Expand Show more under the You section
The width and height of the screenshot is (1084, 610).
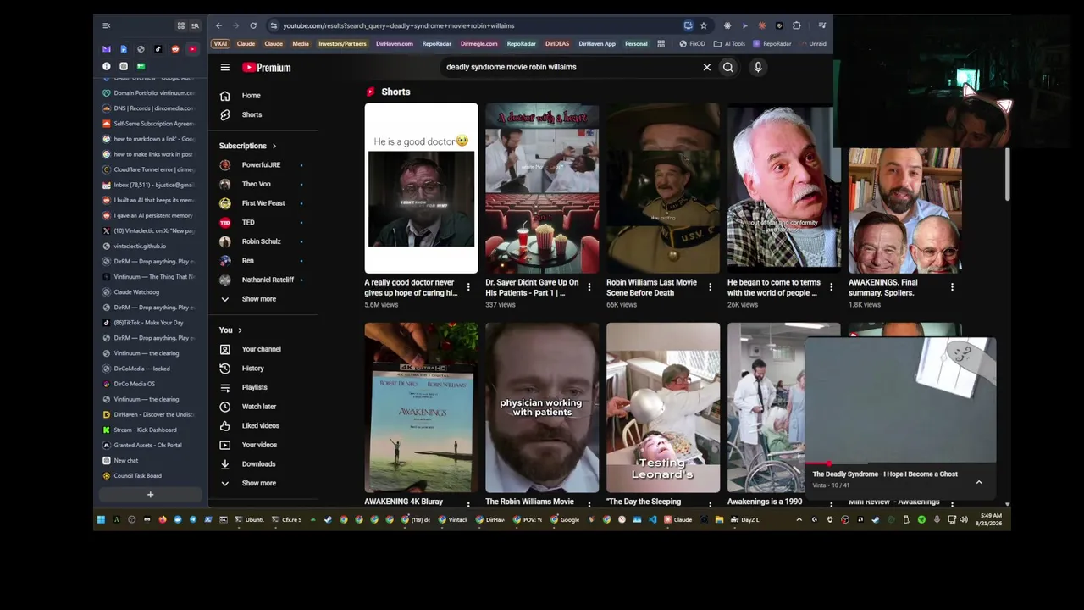[x=258, y=483]
